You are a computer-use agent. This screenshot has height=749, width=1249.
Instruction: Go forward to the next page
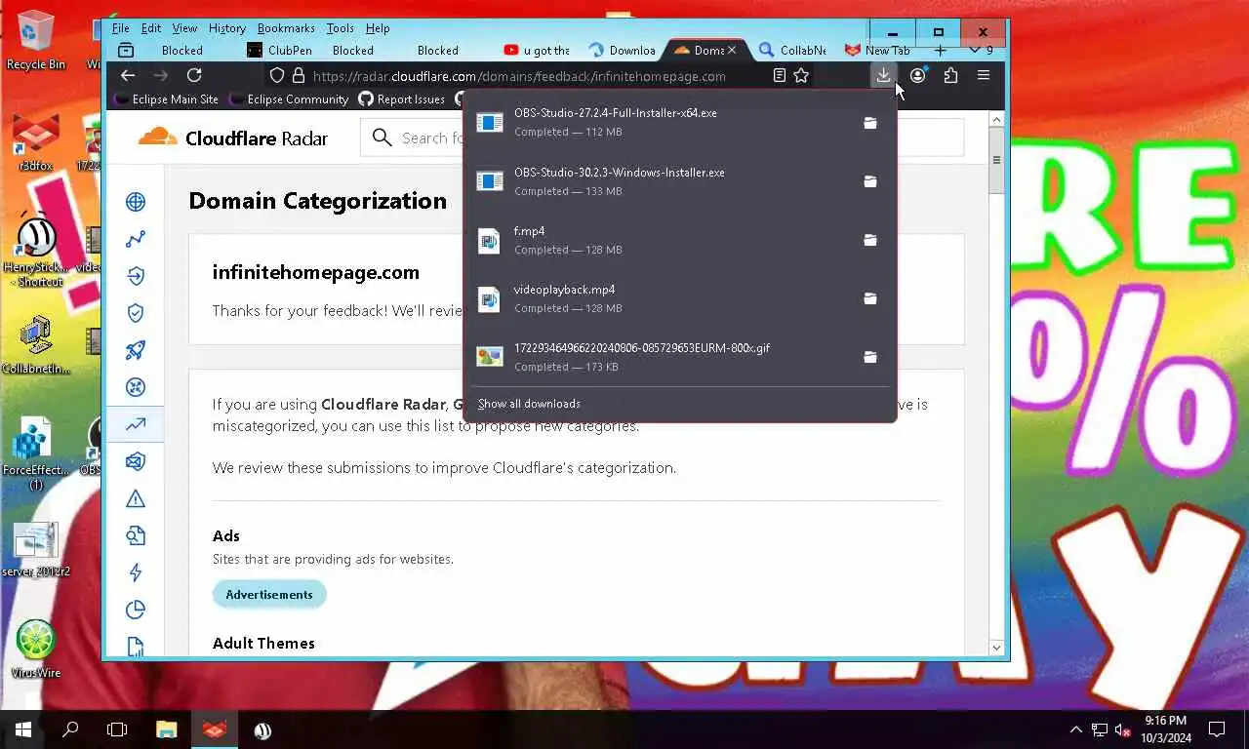tap(161, 75)
